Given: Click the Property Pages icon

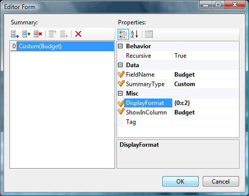Looking at the screenshot, I should pyautogui.click(x=149, y=34).
